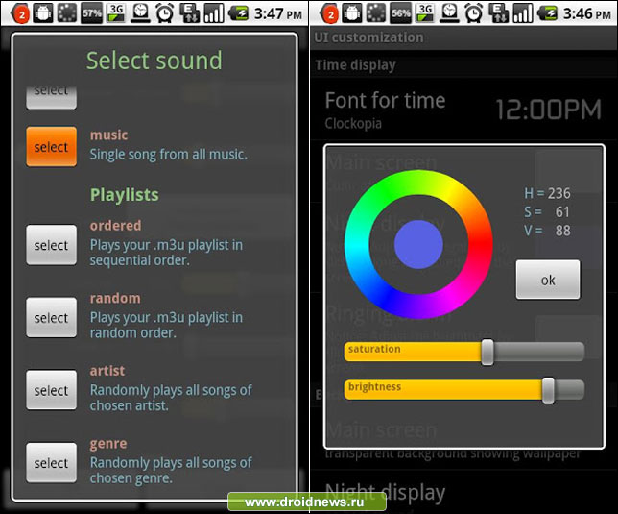The width and height of the screenshot is (618, 514).
Task: Click the saturation slider handle
Action: [487, 352]
